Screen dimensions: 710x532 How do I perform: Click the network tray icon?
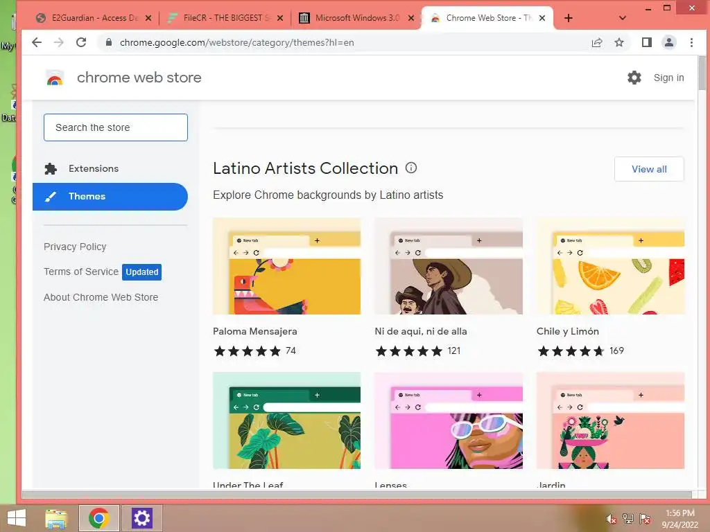628,518
